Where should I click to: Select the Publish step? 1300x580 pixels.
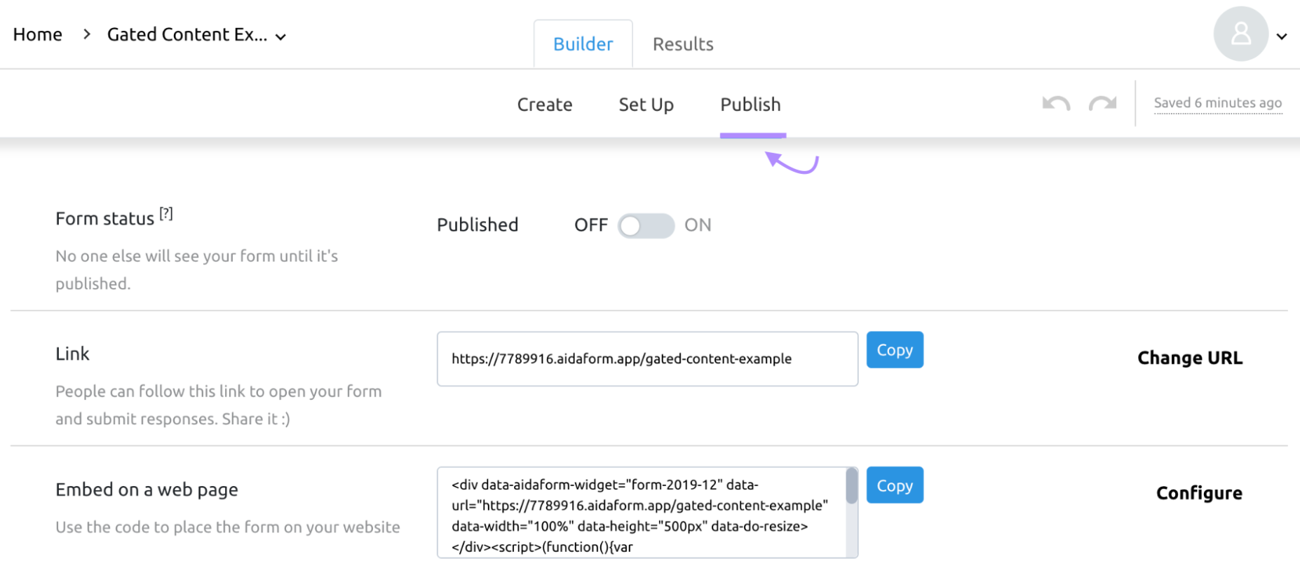(750, 104)
